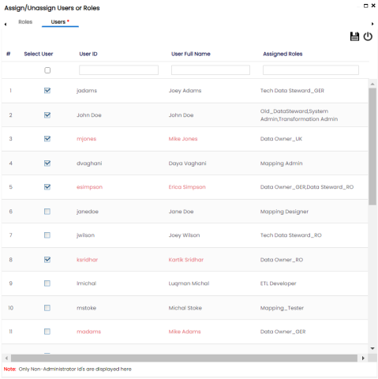Click the horizontal scroll right arrow
This screenshot has height=379, width=378.
pyautogui.click(x=363, y=358)
